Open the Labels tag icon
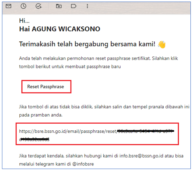 pos(74,6)
